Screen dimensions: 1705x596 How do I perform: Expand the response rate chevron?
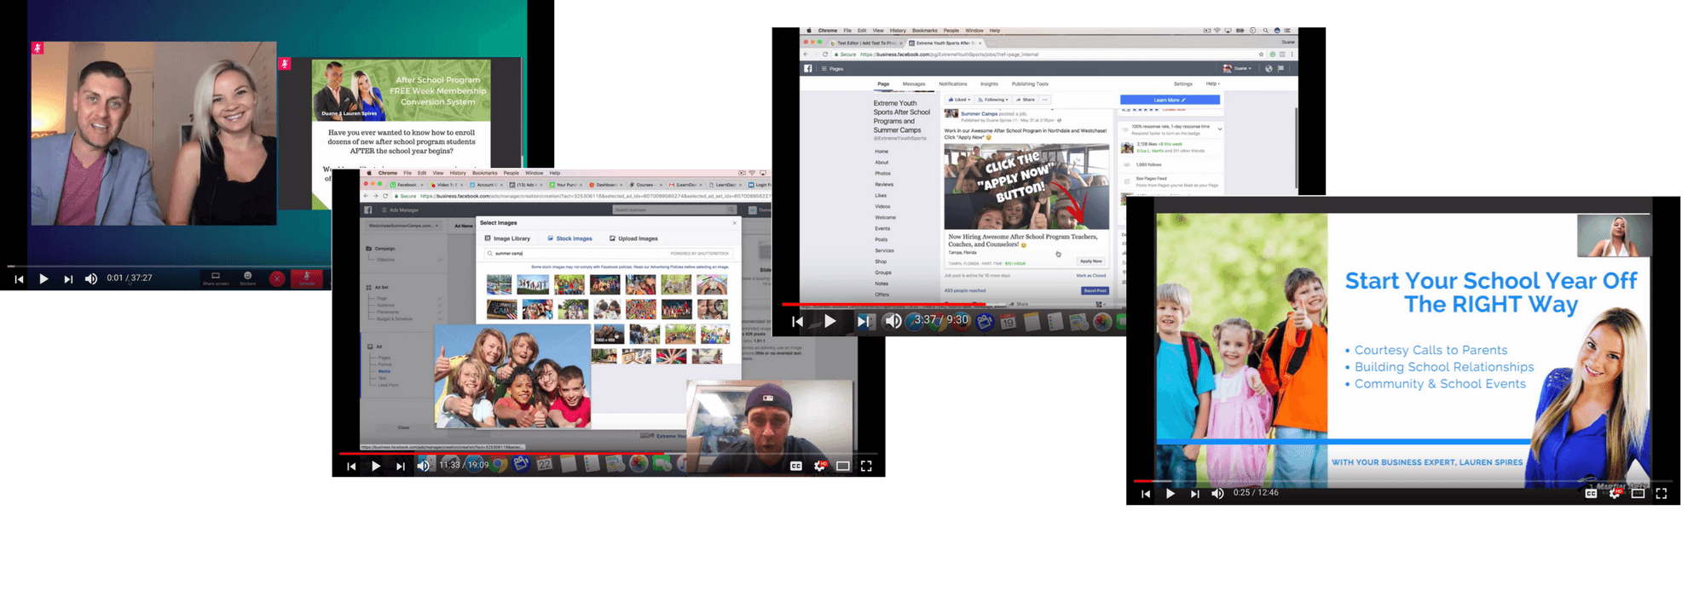(1220, 129)
